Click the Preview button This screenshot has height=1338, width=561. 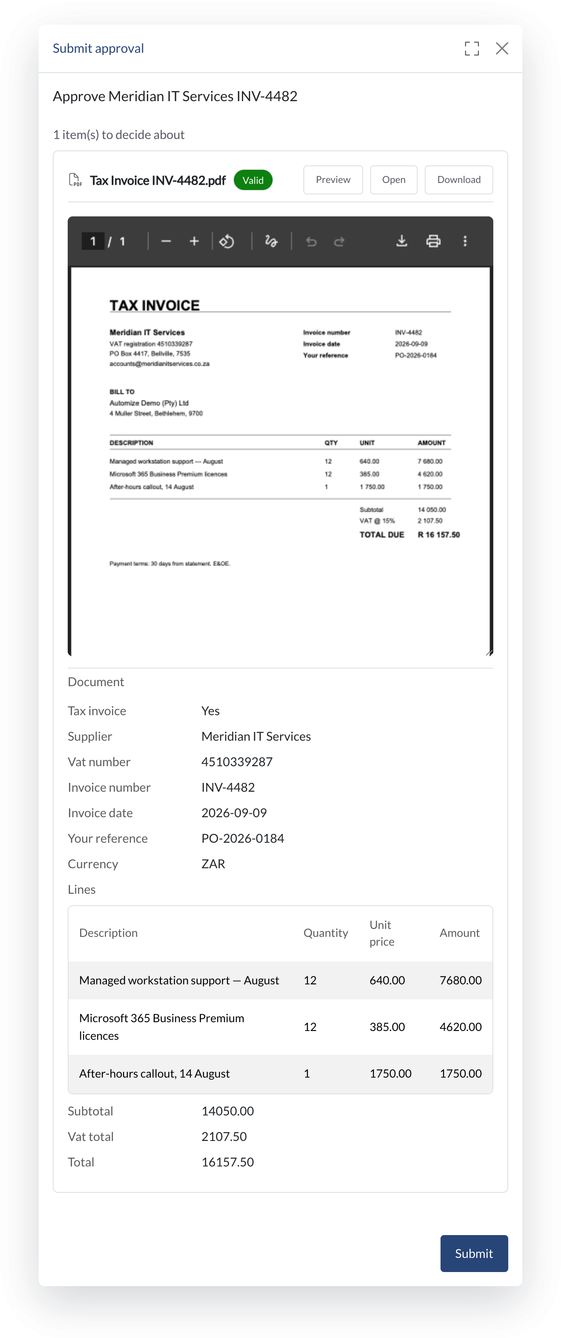(333, 180)
